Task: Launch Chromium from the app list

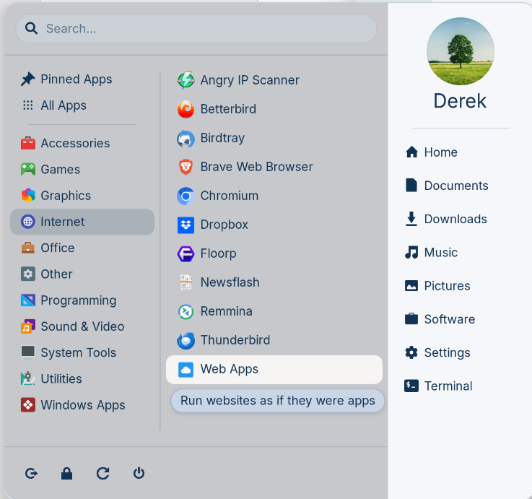Action: (x=186, y=196)
